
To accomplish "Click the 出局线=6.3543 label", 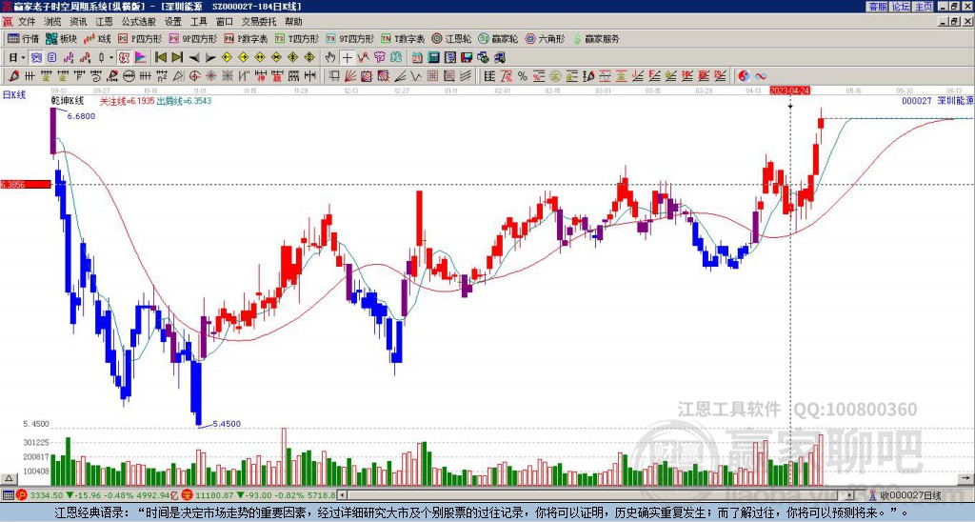I will (184, 101).
